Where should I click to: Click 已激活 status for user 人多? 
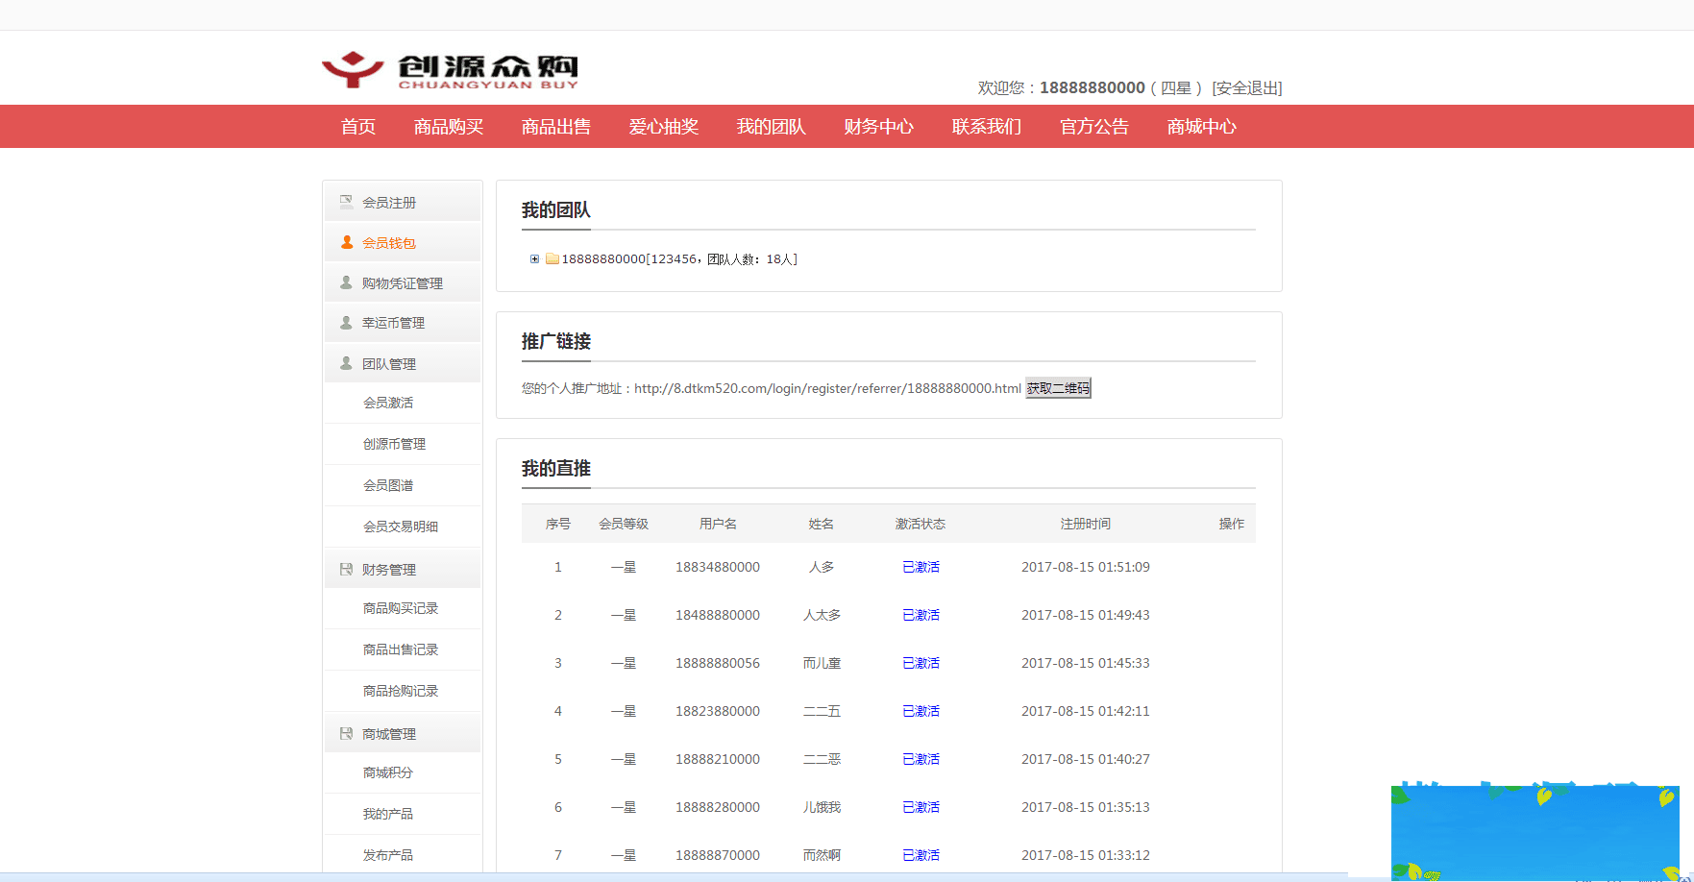921,567
